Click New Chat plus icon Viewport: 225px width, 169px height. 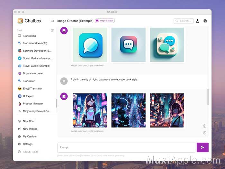coord(19,121)
